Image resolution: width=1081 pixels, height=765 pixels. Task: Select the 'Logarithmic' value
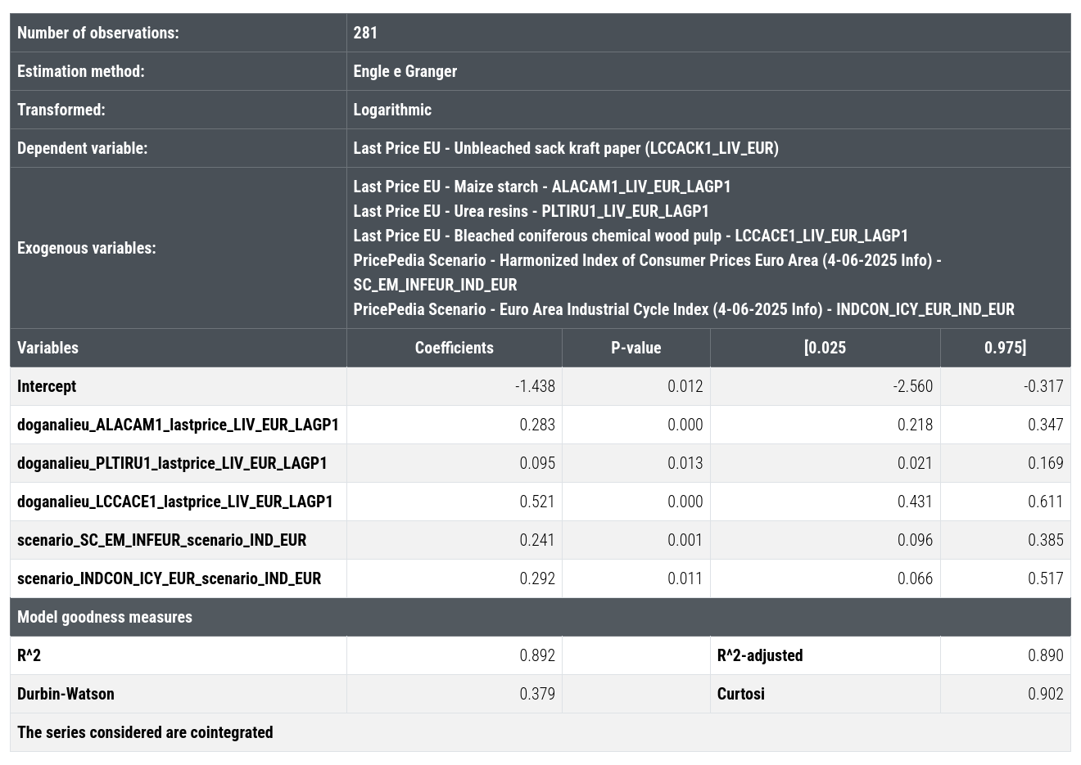[x=392, y=110]
